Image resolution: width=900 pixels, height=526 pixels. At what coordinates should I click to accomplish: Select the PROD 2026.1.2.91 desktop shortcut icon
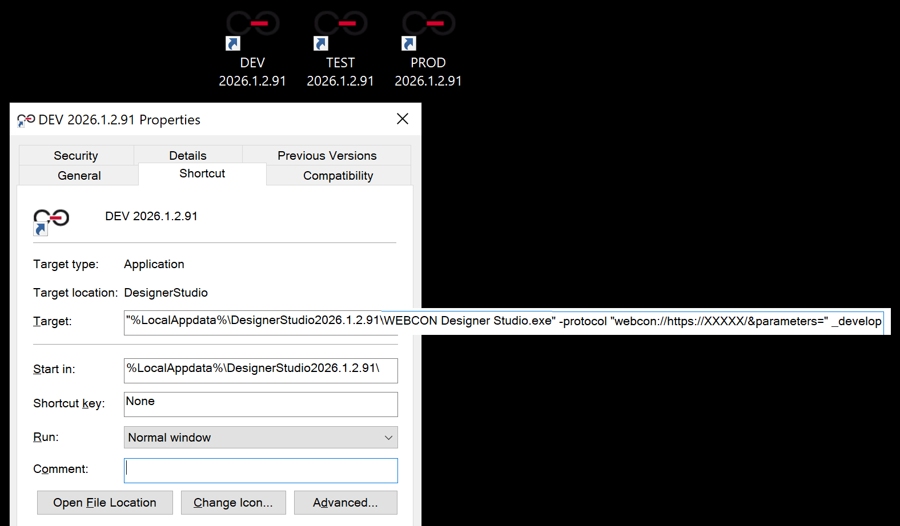(x=428, y=30)
